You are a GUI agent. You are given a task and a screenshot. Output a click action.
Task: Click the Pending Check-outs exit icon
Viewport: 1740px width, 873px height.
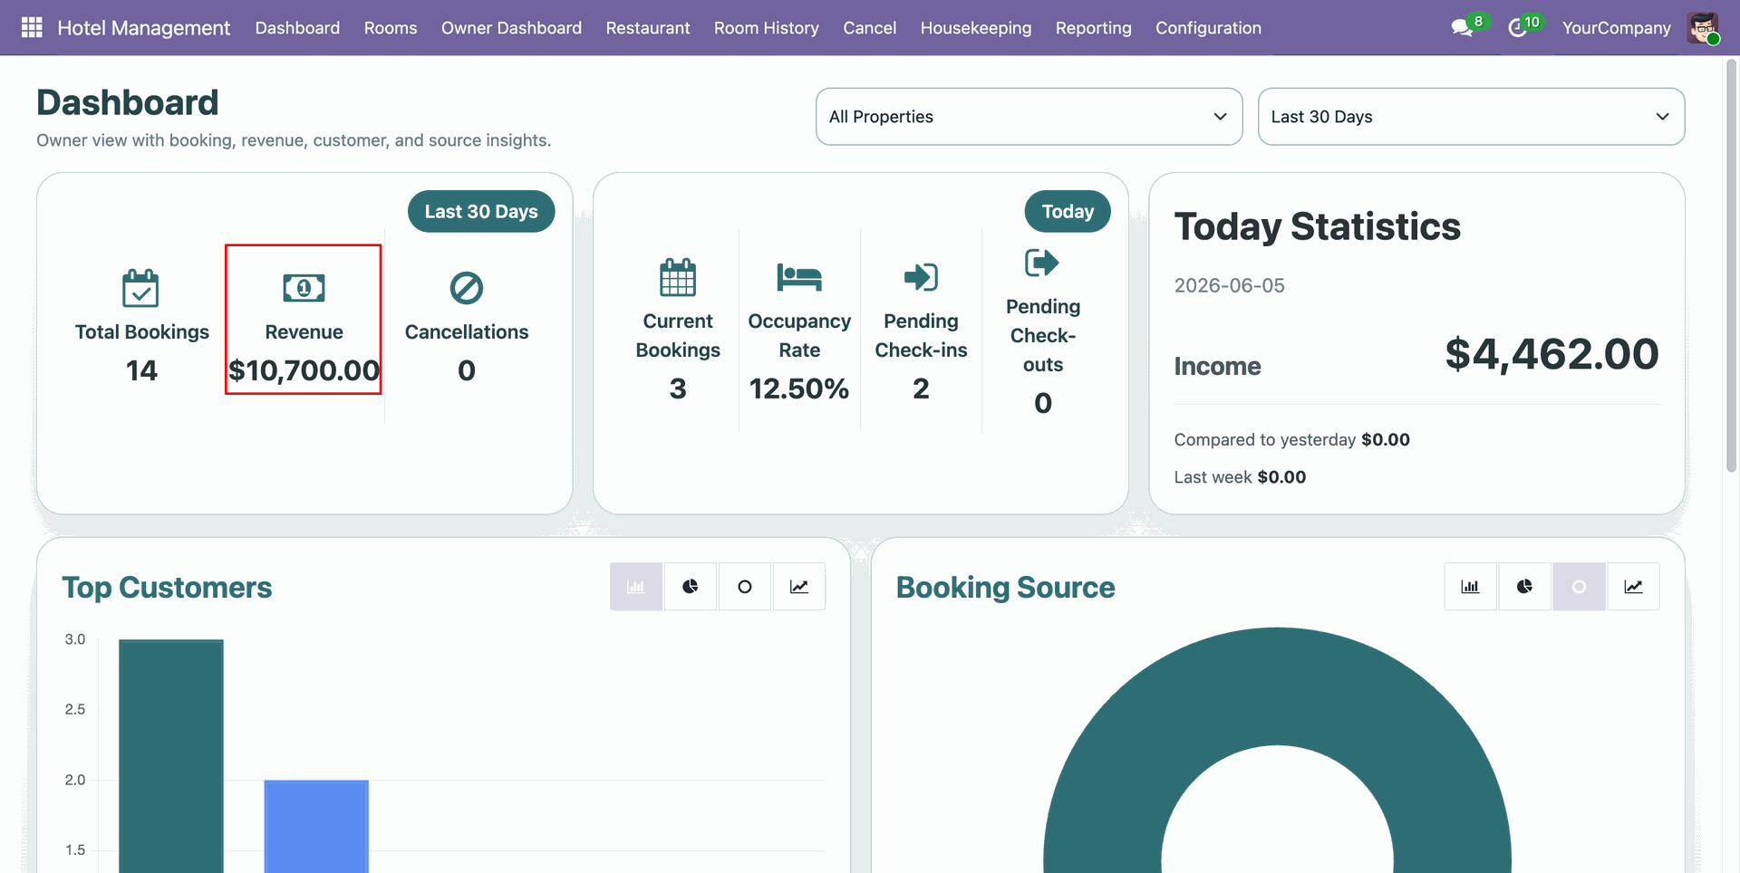(1042, 263)
